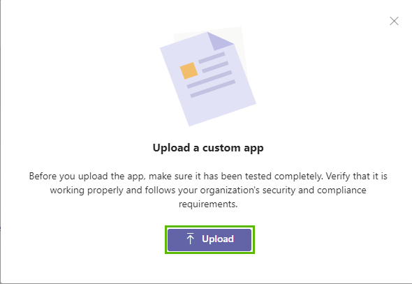
Task: Click the orange square in the document illustration
Action: pos(189,70)
